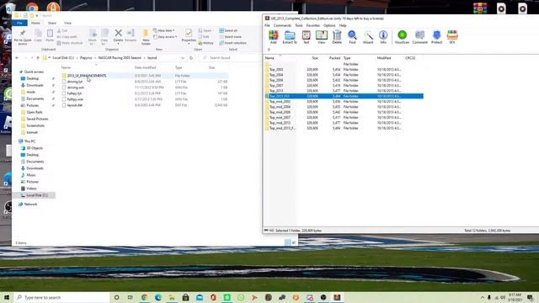Viewport: 539px width, 303px height.
Task: Open the Comment tool in WinRAR
Action: pos(419,37)
